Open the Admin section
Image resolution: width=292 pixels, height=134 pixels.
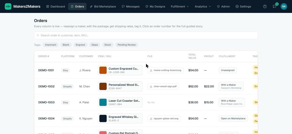[223, 6]
